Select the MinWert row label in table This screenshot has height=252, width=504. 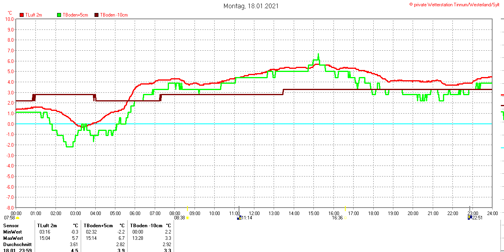[x=13, y=232]
